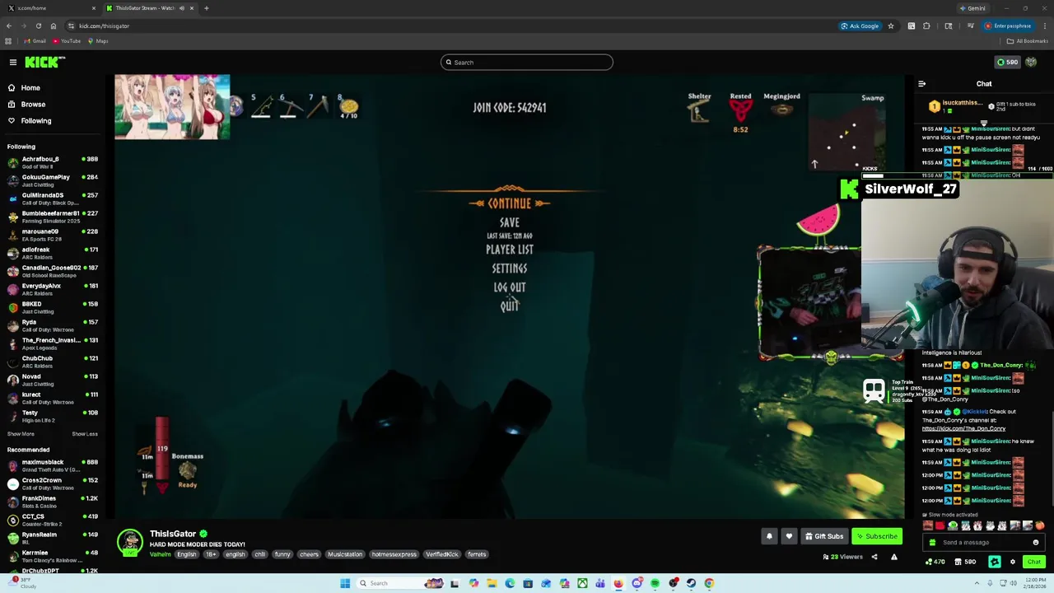Report the stream with warning triangle icon

(x=893, y=557)
